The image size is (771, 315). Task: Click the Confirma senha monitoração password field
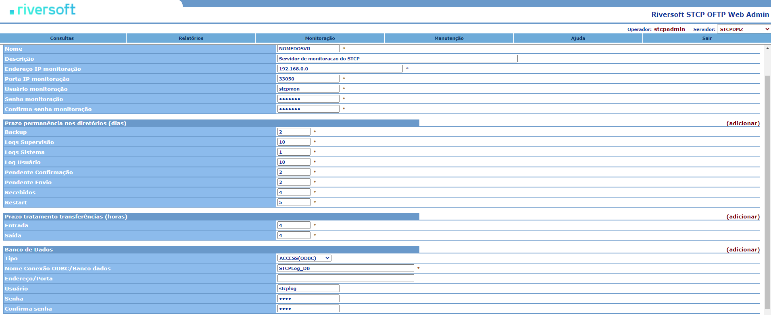308,109
